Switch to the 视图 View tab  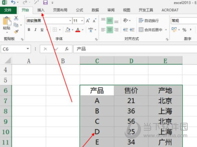[127, 10]
